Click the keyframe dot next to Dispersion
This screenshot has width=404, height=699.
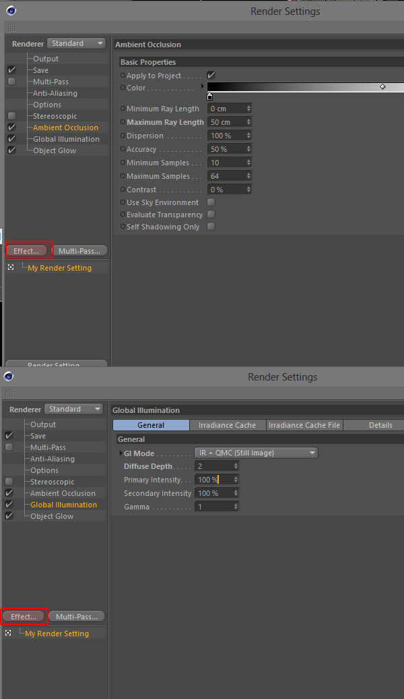(x=123, y=136)
